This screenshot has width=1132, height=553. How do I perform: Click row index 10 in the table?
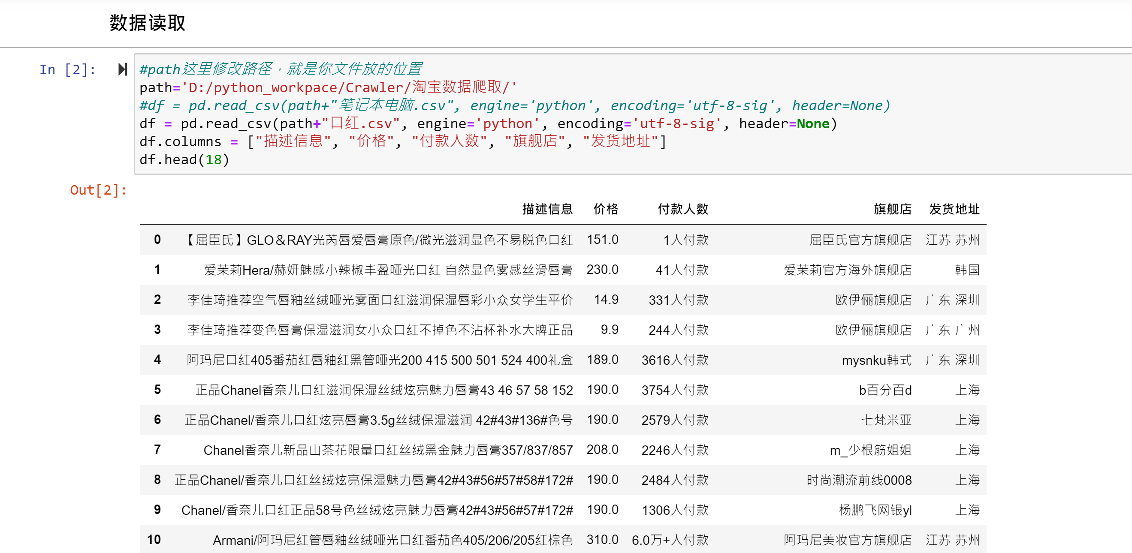pyautogui.click(x=154, y=539)
